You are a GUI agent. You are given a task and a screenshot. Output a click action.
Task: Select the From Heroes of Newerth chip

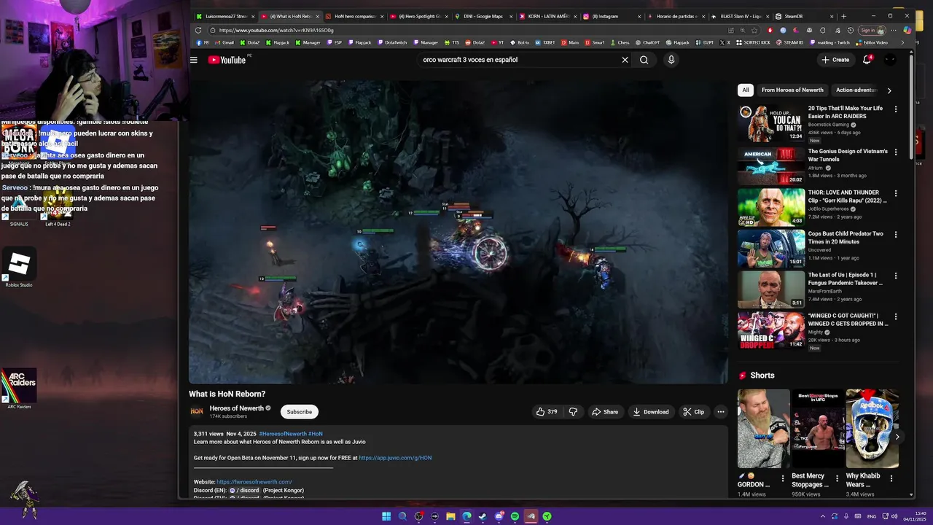pyautogui.click(x=792, y=90)
